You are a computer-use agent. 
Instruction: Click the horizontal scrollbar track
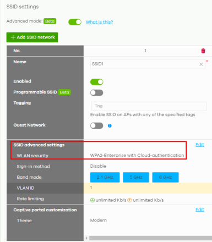(150, 238)
